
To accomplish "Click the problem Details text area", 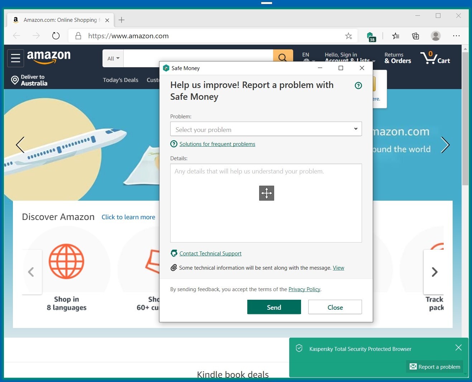I will click(x=266, y=203).
